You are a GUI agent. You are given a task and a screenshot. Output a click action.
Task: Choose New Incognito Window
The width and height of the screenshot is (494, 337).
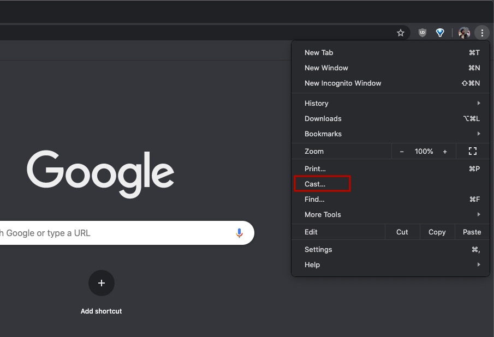[x=343, y=83]
